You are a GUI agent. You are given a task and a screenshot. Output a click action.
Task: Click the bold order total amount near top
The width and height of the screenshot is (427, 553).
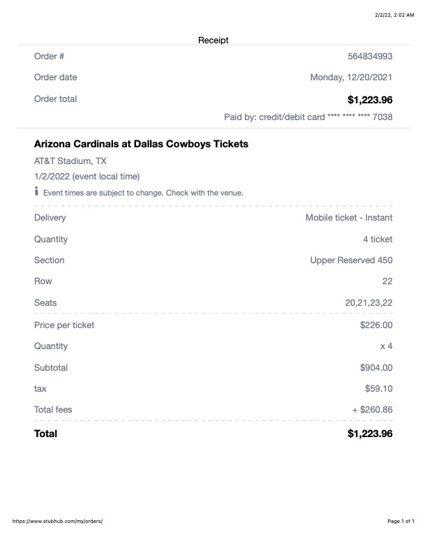coord(370,99)
